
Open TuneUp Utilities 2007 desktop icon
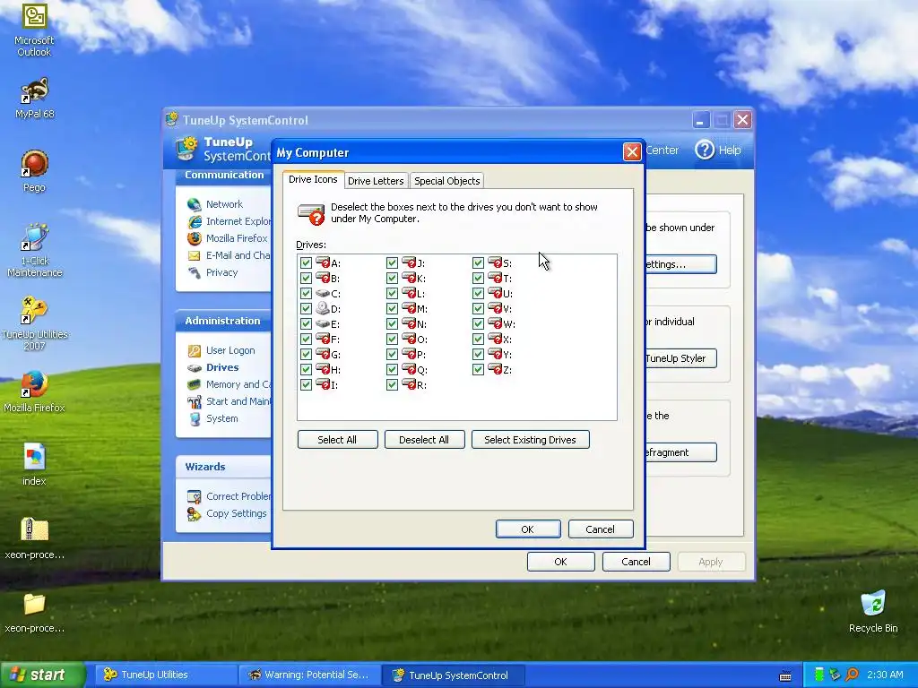[x=34, y=322]
